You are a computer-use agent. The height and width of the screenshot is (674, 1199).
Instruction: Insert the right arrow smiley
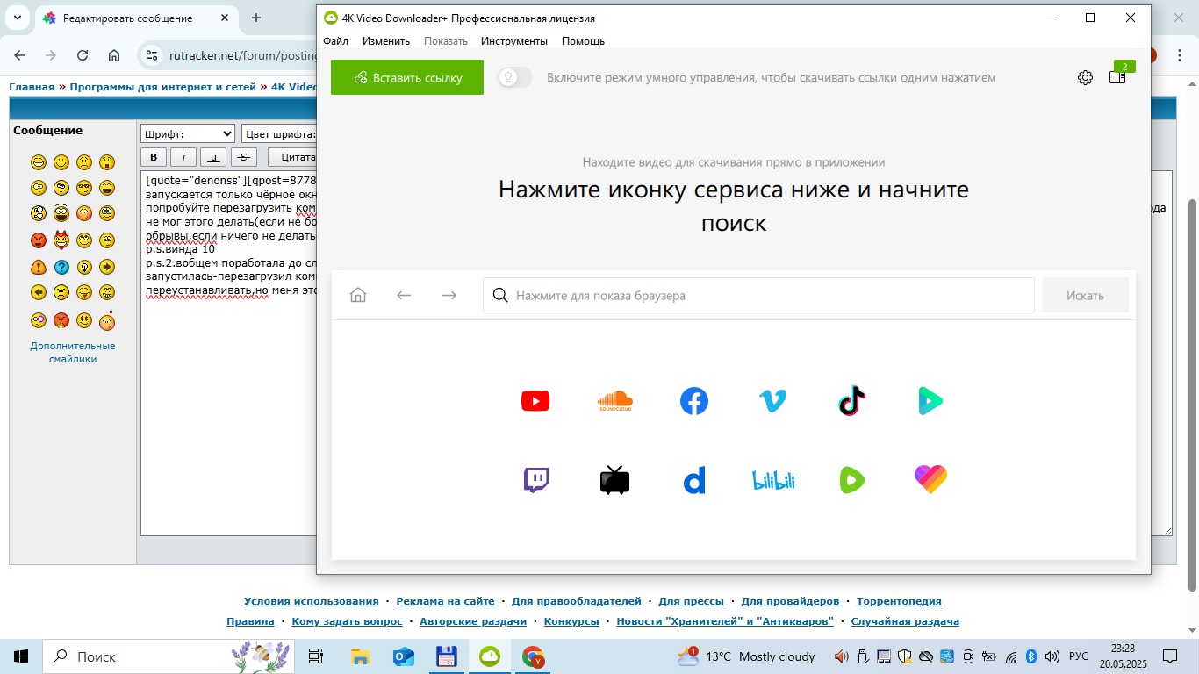coord(107,267)
